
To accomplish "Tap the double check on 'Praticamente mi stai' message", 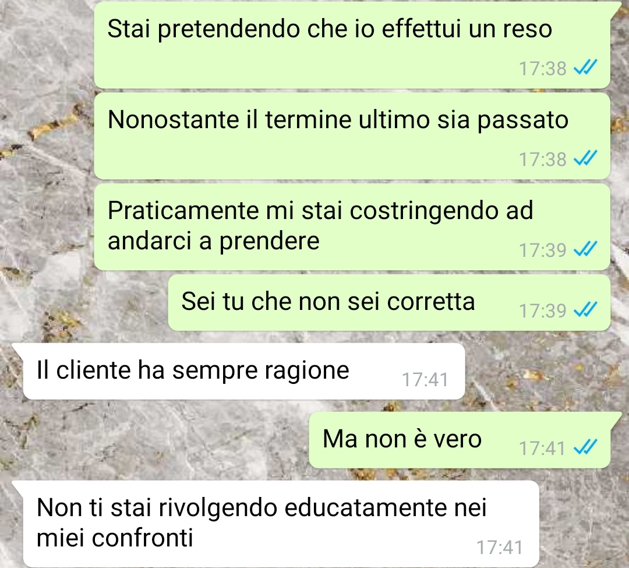I will [x=585, y=249].
